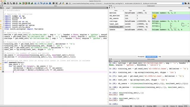Click the 'import torch.nn.parallel' line

pyautogui.click(x=18, y=23)
